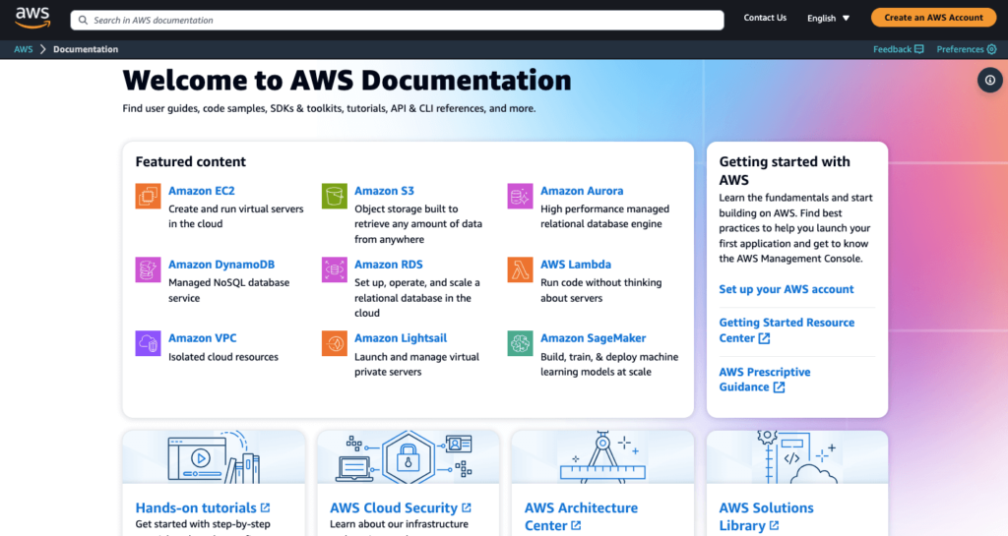The image size is (1008, 536).
Task: Open Getting Started Resource Center link
Action: coord(787,329)
